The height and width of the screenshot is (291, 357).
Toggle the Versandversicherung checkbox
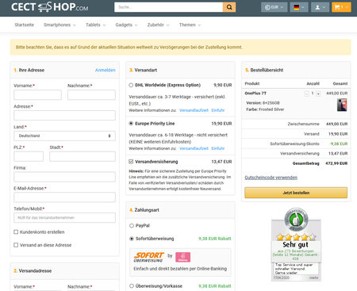131,162
